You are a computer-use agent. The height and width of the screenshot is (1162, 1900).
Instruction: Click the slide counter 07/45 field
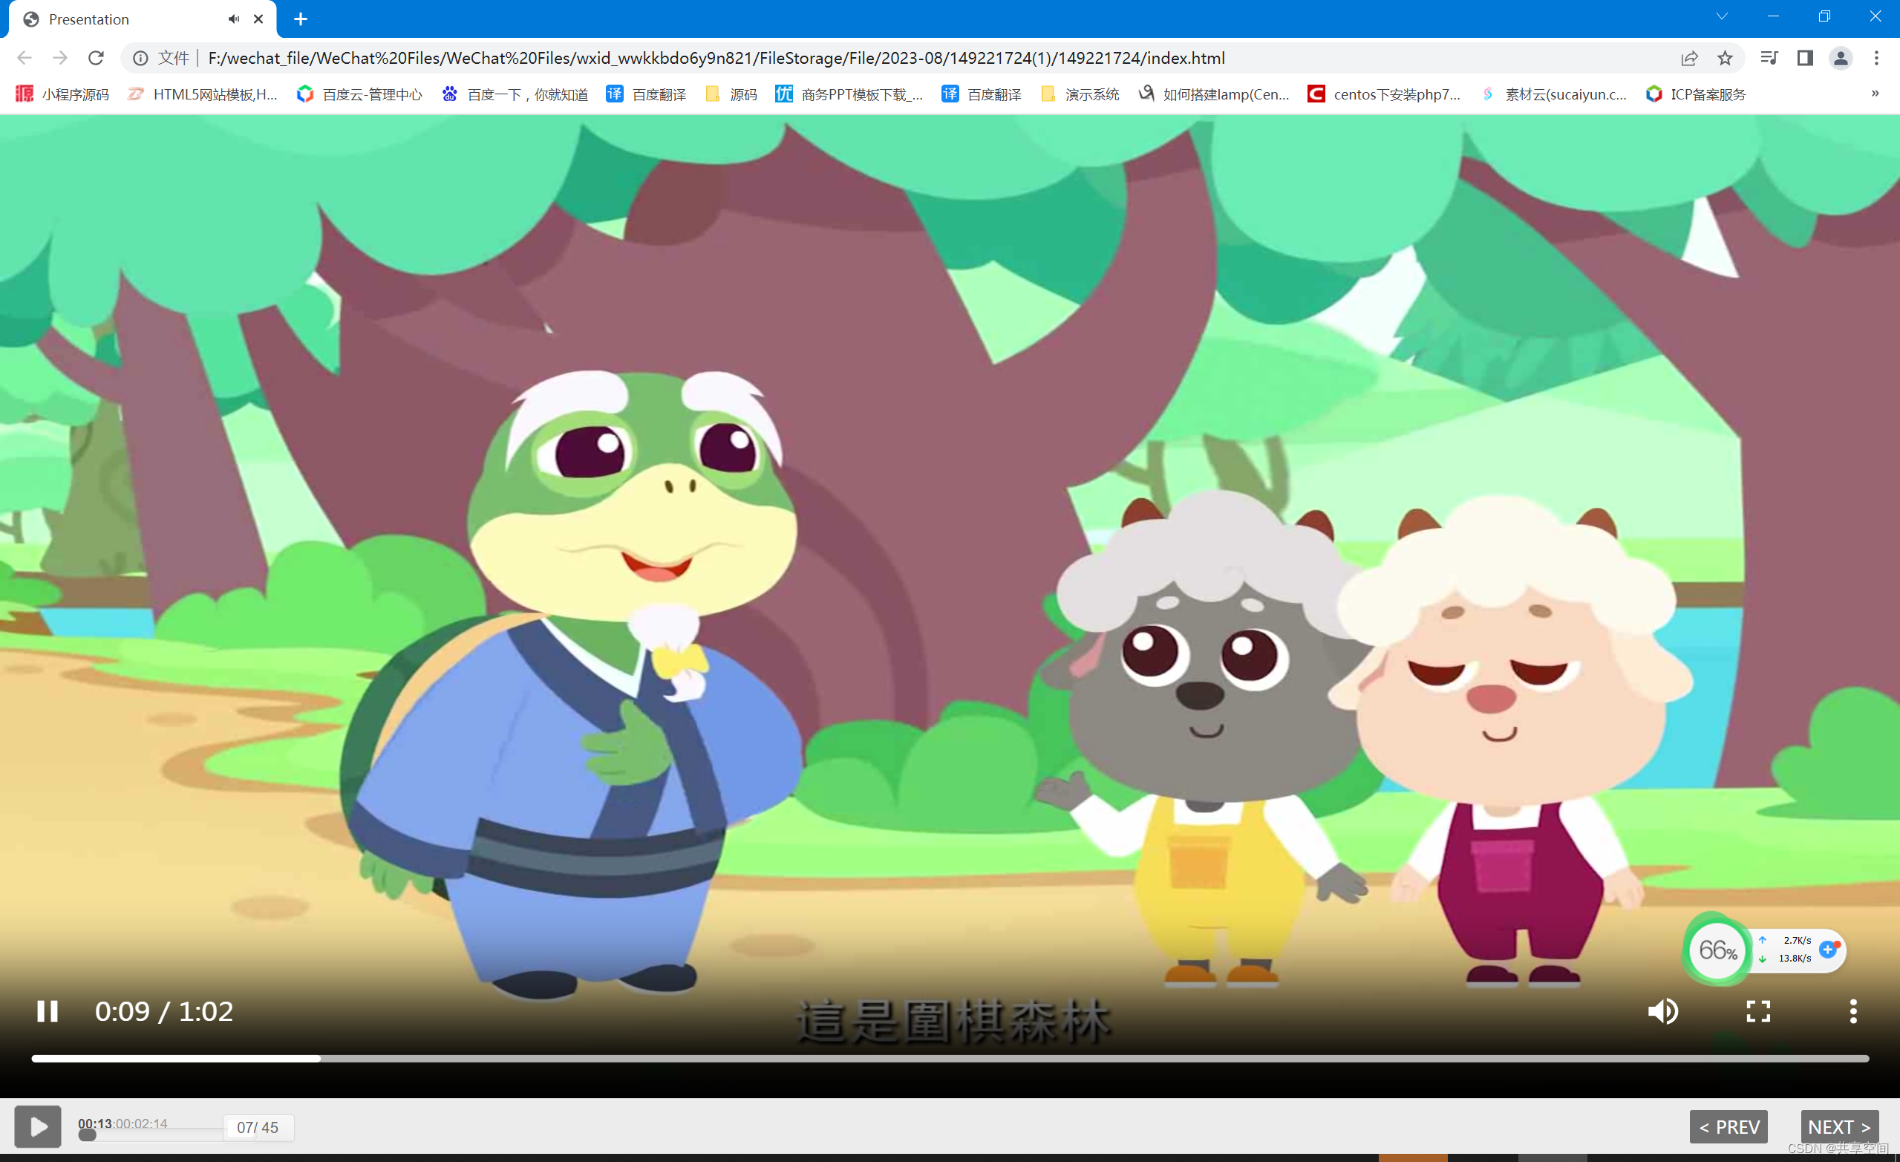coord(258,1127)
